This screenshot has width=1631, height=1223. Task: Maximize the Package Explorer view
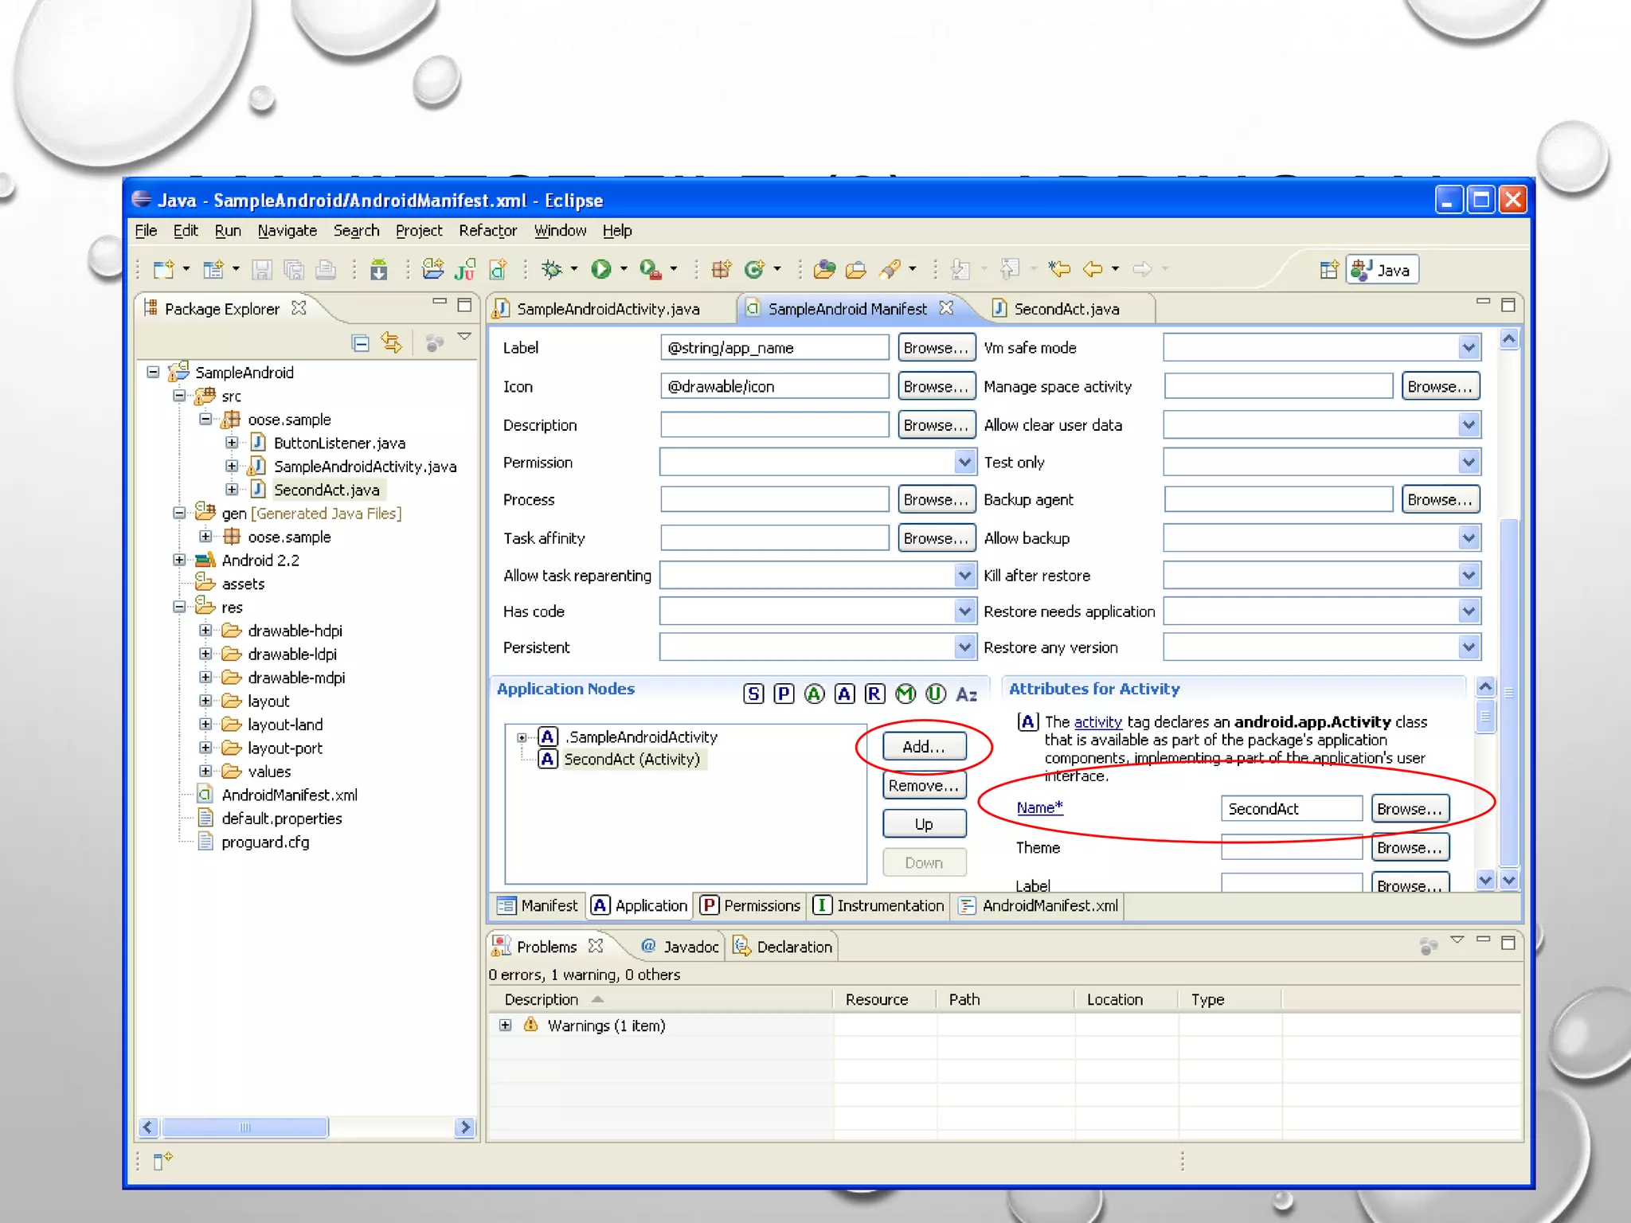coord(465,305)
